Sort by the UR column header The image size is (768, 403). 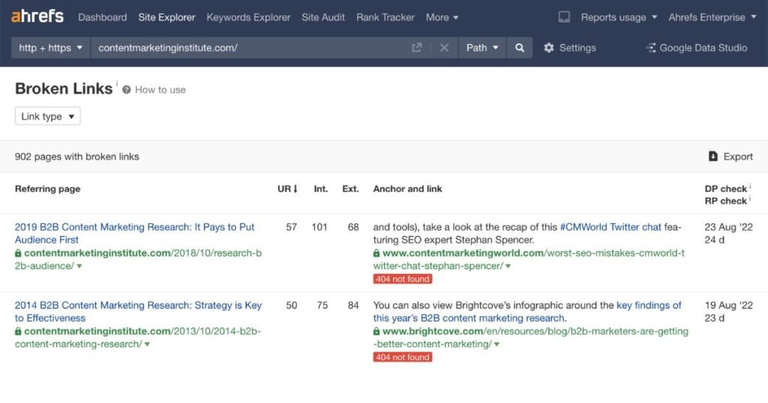click(x=286, y=189)
